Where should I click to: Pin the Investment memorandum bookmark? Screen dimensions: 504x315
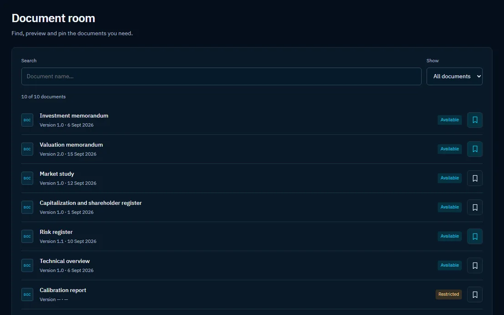click(475, 120)
